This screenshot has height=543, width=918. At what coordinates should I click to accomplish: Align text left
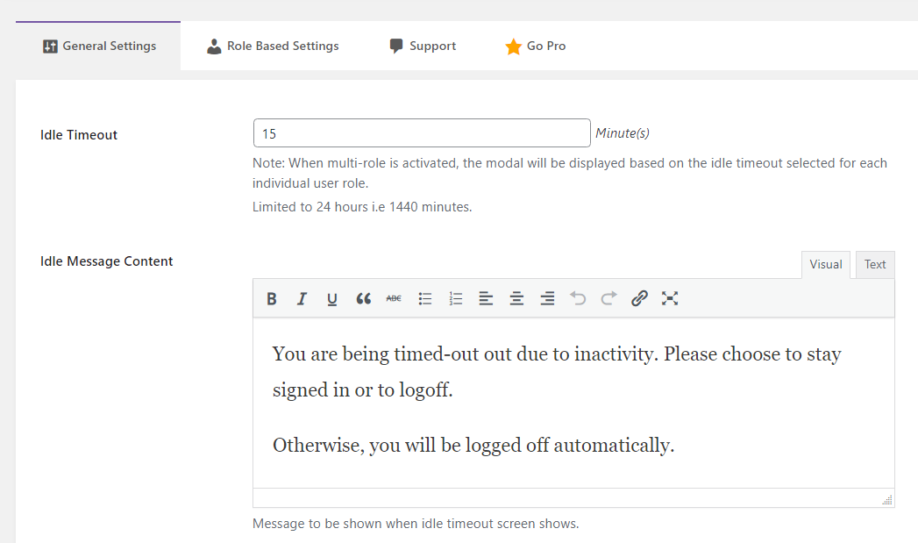pos(486,298)
